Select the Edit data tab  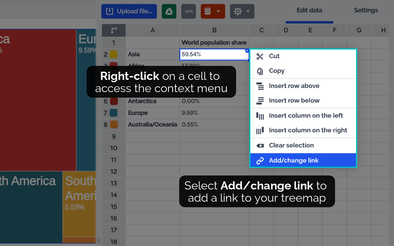tap(309, 10)
